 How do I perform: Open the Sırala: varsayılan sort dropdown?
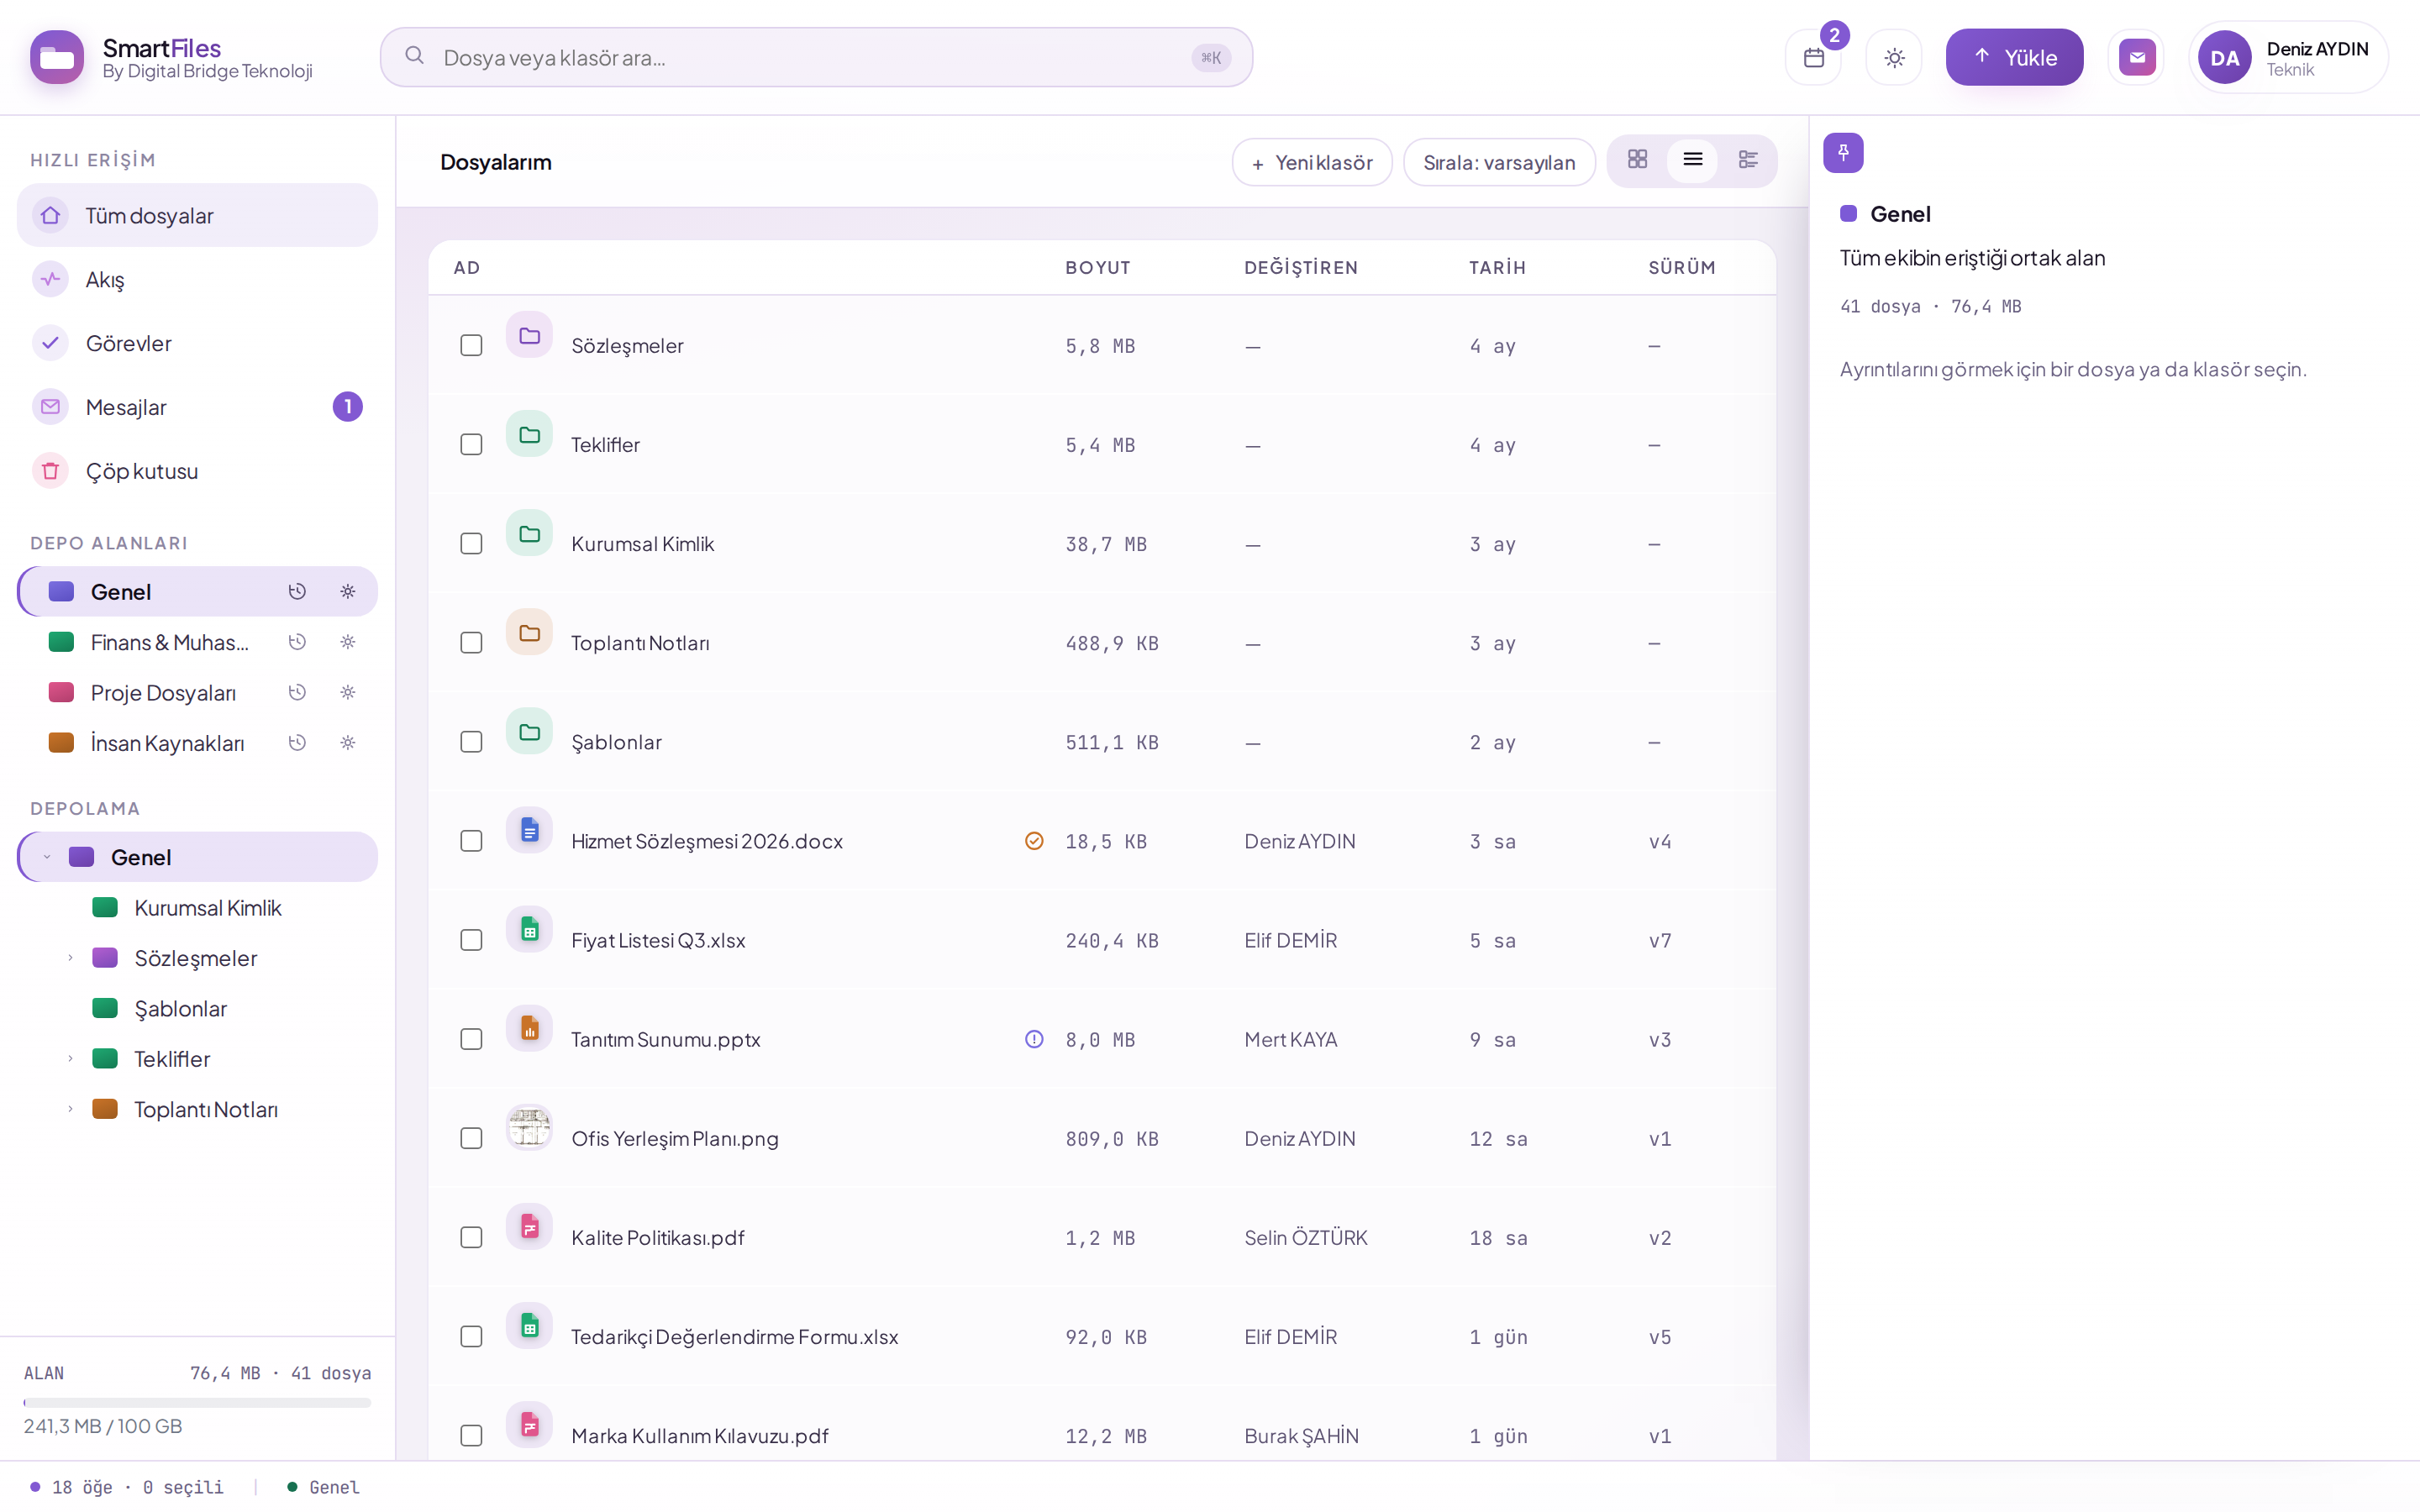[1498, 162]
